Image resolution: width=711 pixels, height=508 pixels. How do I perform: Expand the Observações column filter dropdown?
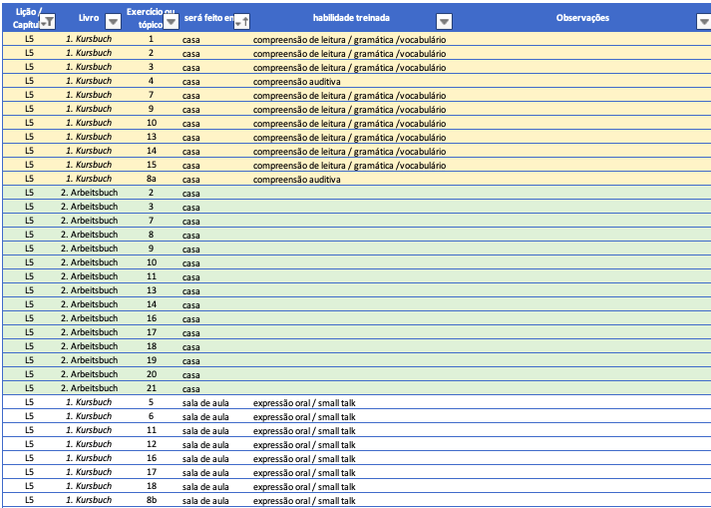[702, 21]
